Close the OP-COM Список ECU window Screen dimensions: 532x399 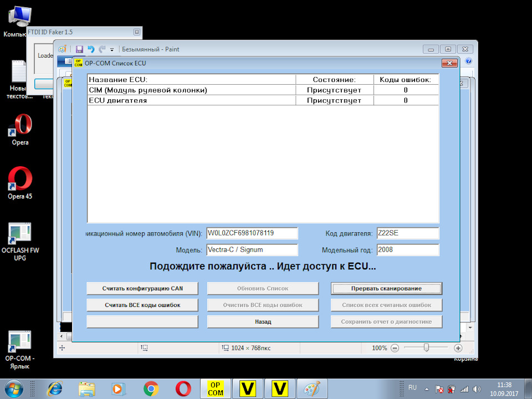pos(449,63)
